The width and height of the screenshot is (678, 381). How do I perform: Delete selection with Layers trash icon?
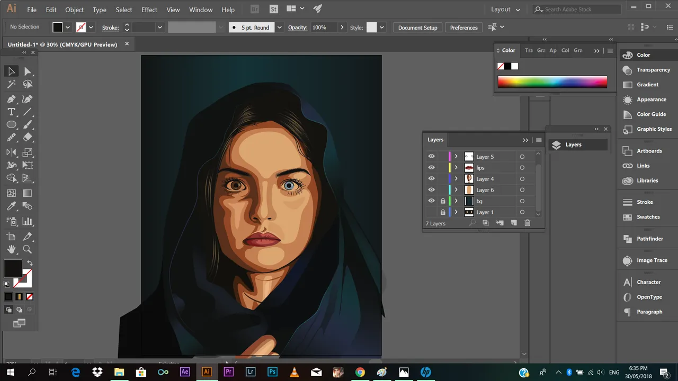[x=527, y=223]
